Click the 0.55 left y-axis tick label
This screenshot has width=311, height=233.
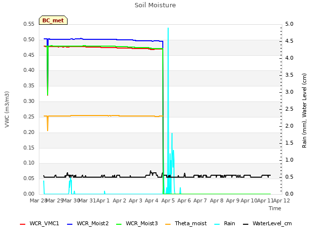(29, 24)
